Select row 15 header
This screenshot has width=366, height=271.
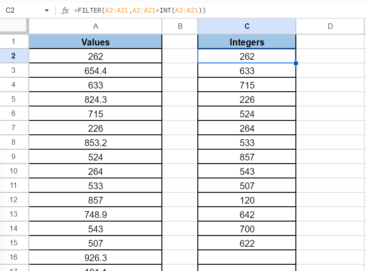[x=13, y=243]
